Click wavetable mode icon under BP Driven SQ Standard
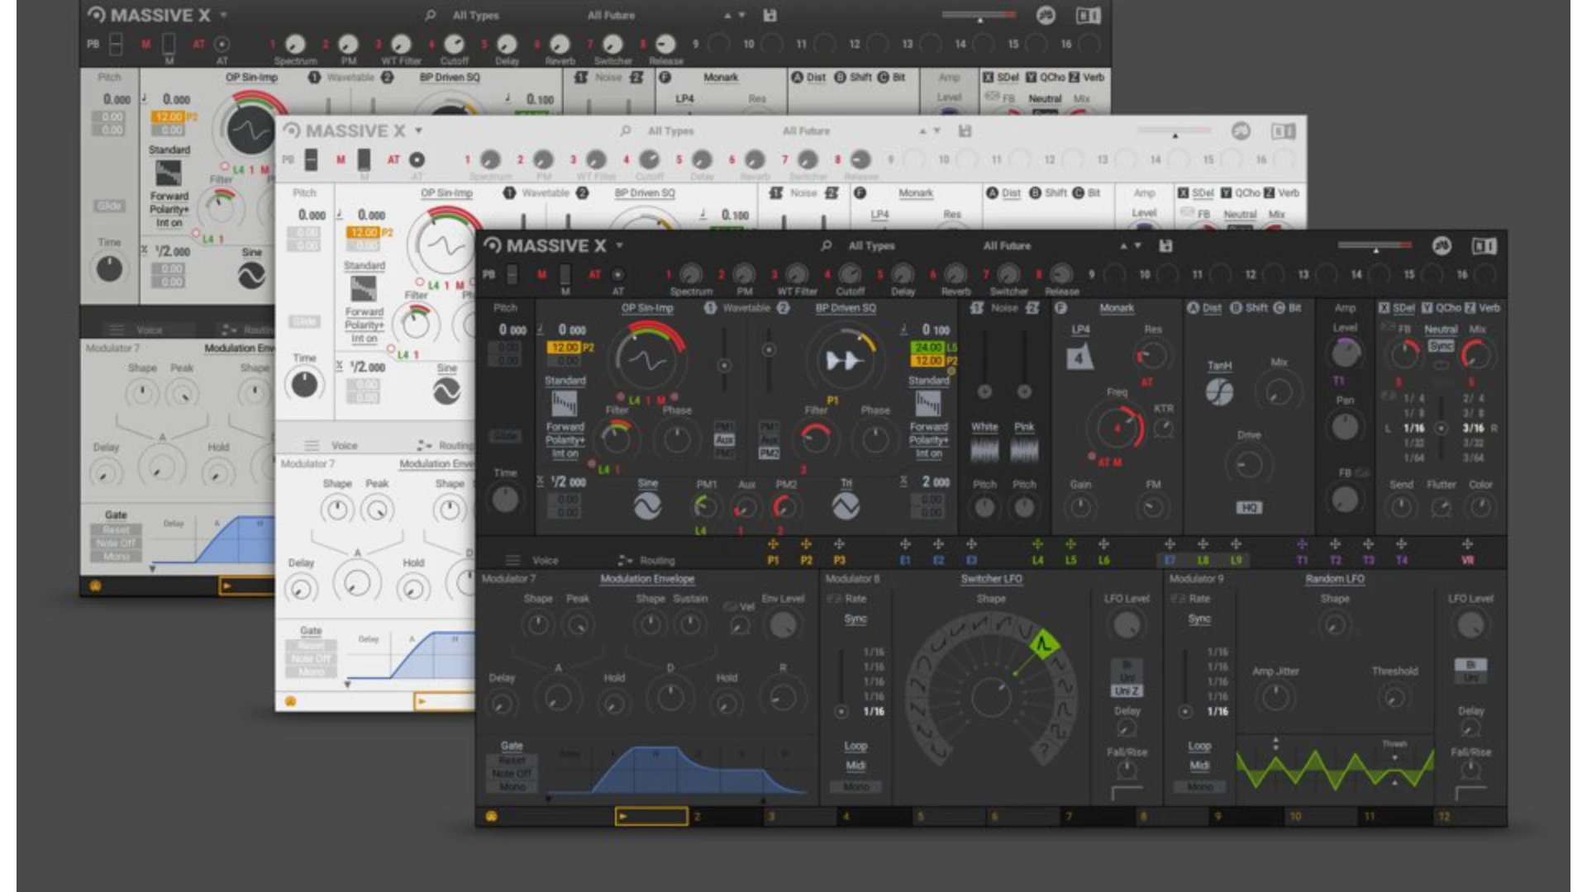The height and width of the screenshot is (892, 1587). (928, 403)
